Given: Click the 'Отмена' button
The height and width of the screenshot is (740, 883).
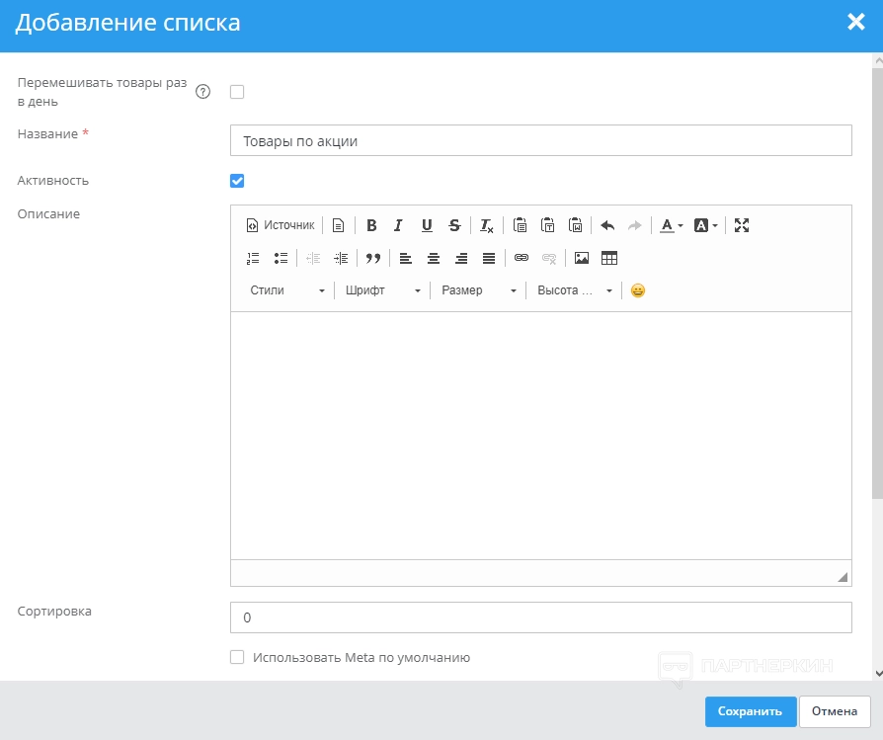Looking at the screenshot, I should [835, 711].
